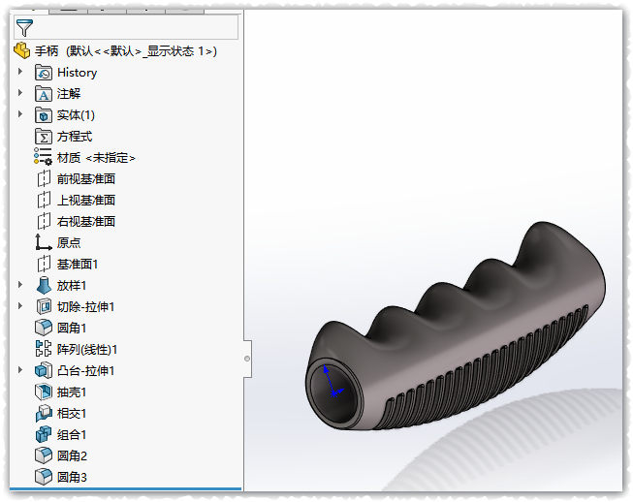Click the 原点 origin icon
The height and width of the screenshot is (502, 633).
(44, 242)
